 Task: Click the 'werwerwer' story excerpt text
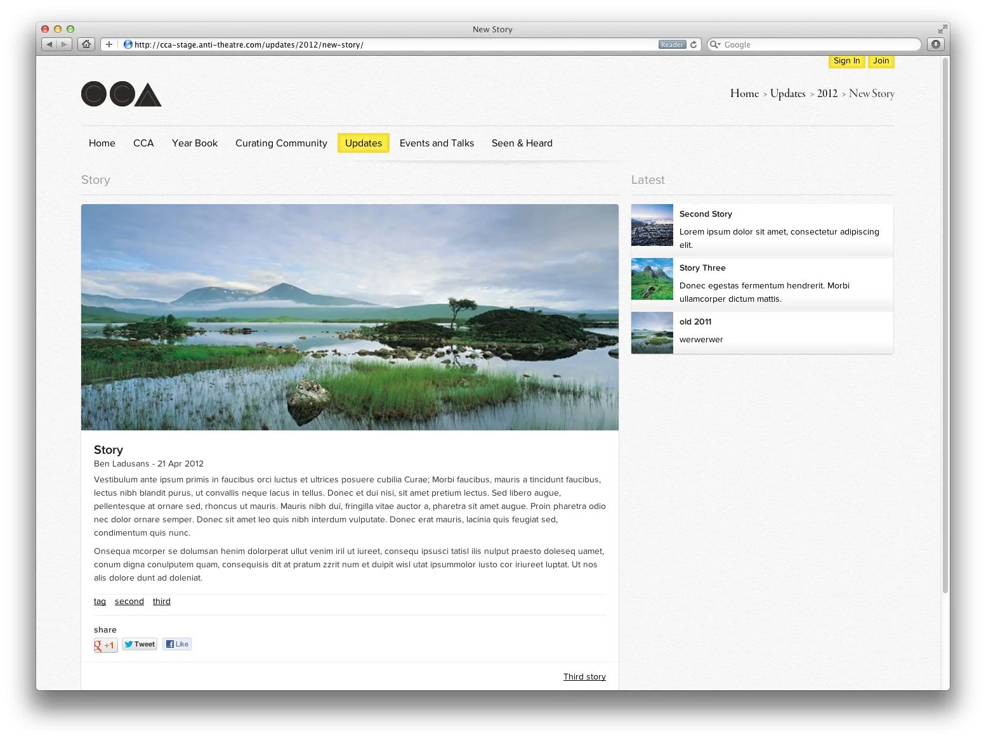coord(701,340)
